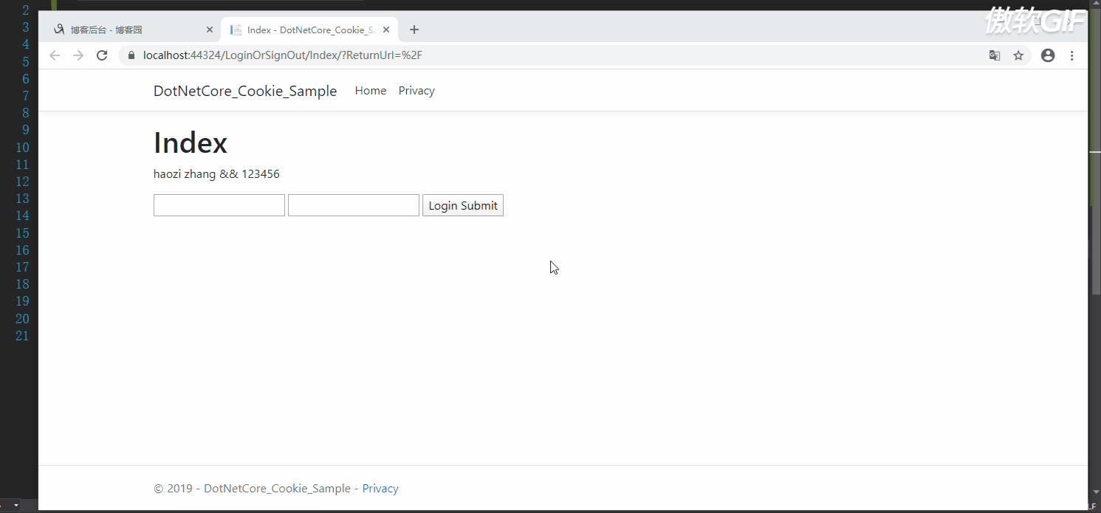Bookmark this page with the star icon
Image resolution: width=1101 pixels, height=513 pixels.
pos(1018,55)
